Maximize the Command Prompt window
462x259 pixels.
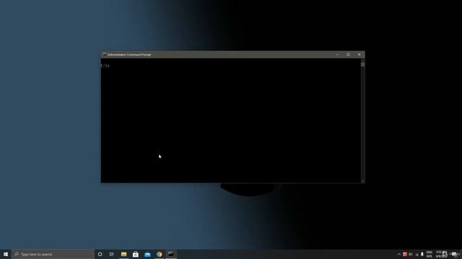coord(348,55)
